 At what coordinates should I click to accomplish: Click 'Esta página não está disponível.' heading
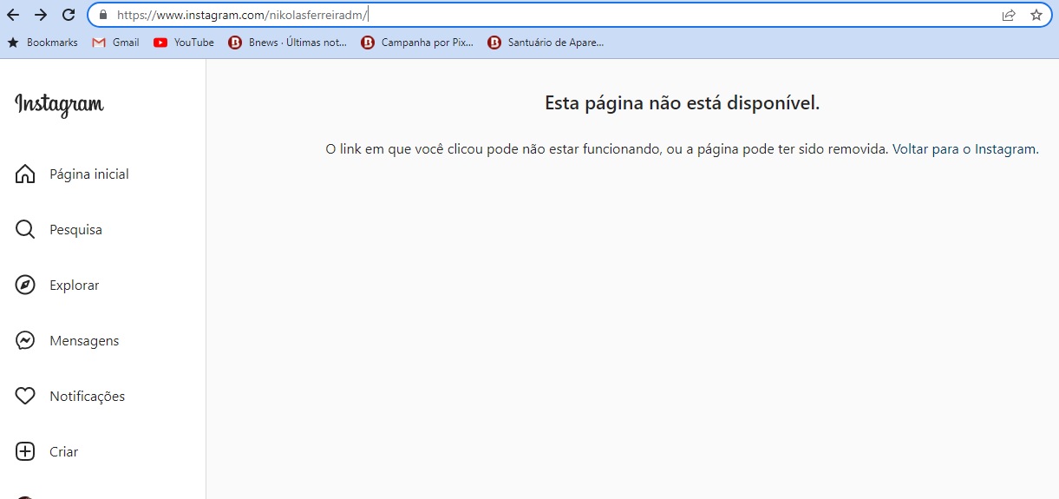[x=683, y=103]
